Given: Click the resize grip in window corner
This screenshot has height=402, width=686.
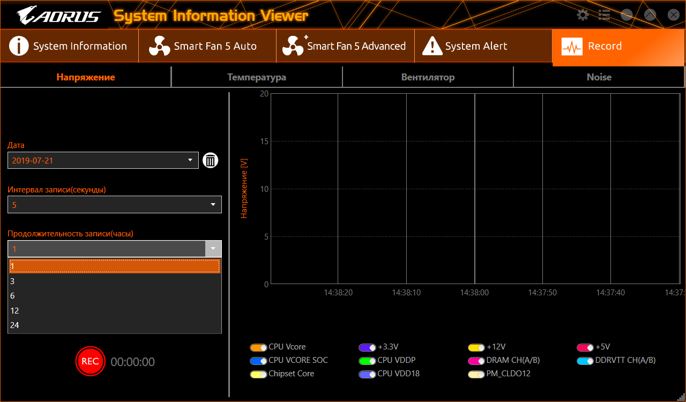Looking at the screenshot, I should 681,397.
